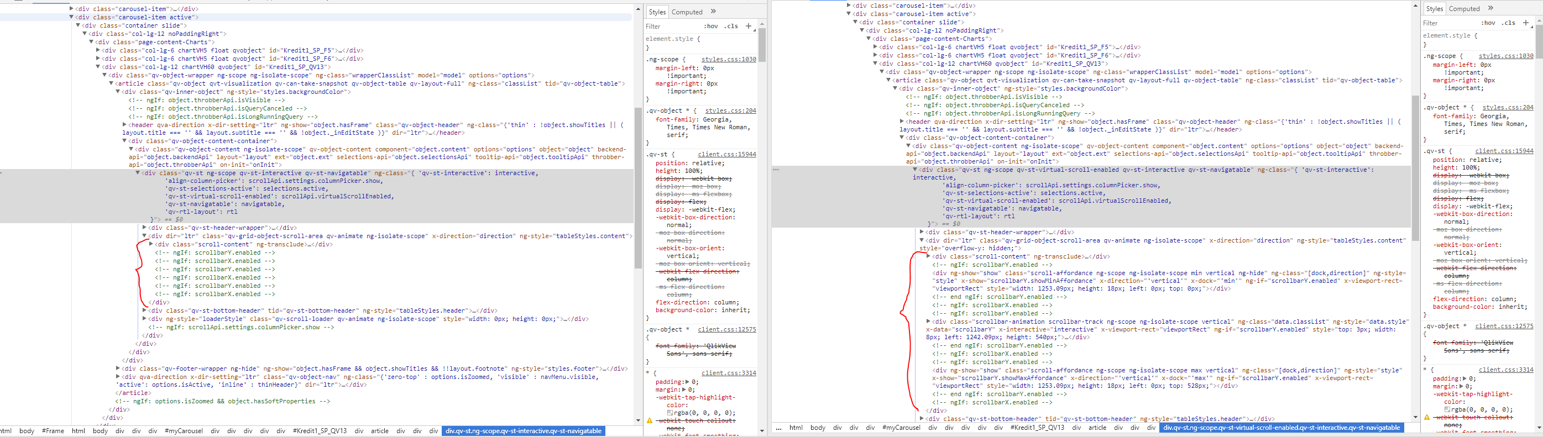
Task: Click warning icon beside -webkit-touch-callout in right pane
Action: [x=1427, y=417]
